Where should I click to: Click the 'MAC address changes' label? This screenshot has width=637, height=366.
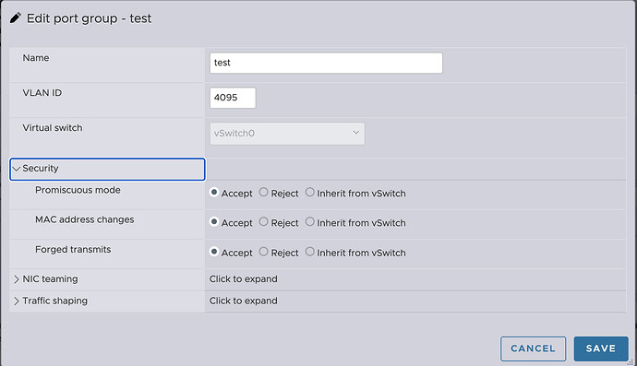[85, 219]
